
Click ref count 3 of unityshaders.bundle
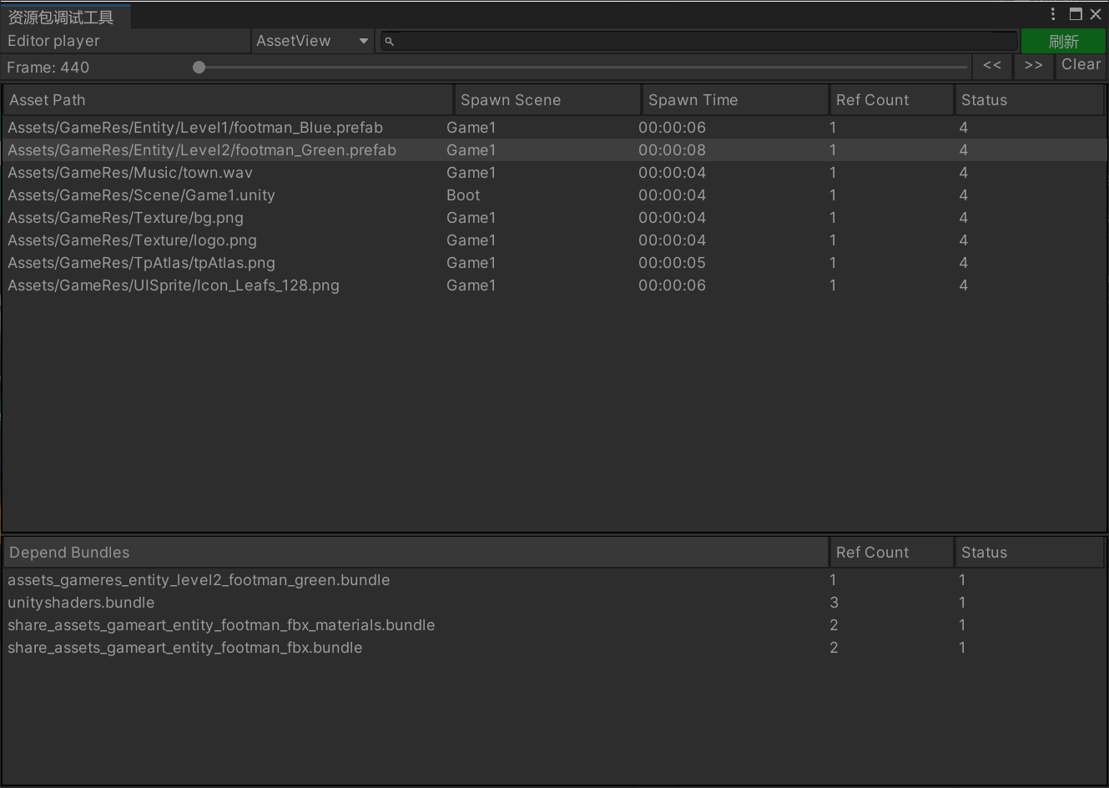(834, 603)
